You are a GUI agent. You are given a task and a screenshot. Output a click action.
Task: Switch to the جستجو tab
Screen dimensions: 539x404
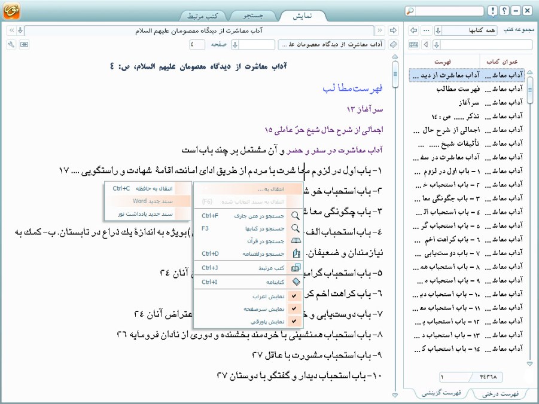tap(253, 16)
